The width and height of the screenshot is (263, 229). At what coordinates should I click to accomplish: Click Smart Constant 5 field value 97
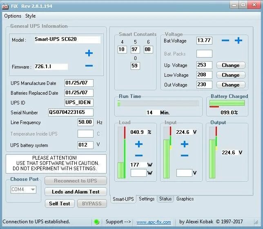point(135,49)
